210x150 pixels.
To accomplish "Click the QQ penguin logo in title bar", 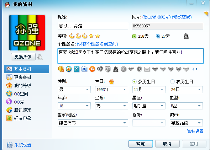I will coord(7,5).
